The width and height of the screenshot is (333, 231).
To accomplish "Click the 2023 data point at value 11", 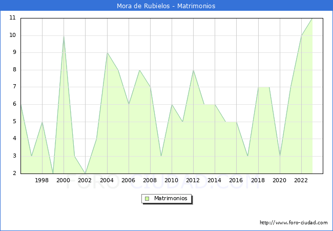I will pyautogui.click(x=312, y=18).
